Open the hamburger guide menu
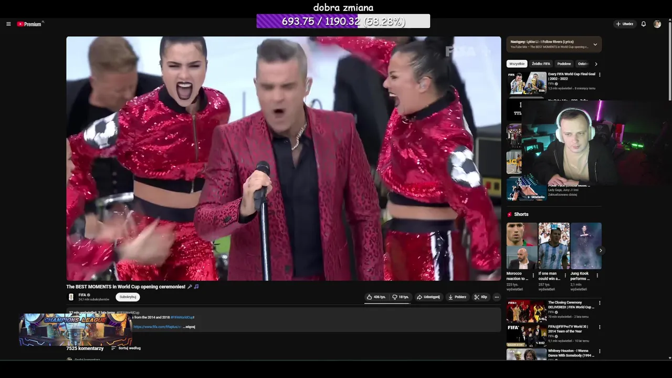Viewport: 672px width, 378px height. (x=8, y=24)
